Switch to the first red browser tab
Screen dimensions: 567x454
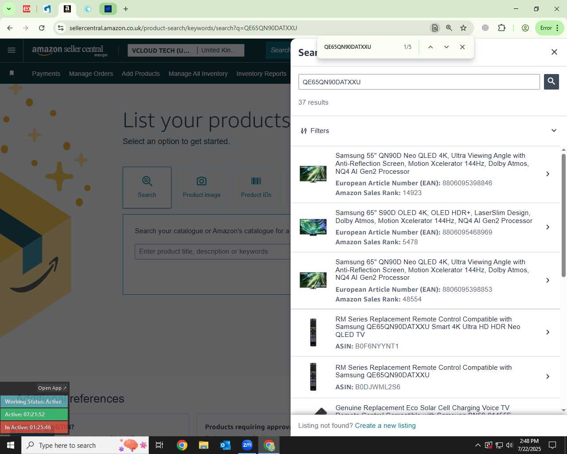(x=27, y=9)
